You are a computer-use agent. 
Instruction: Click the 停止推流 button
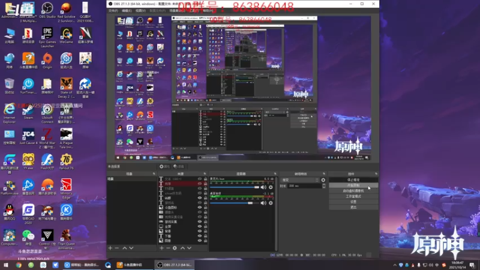click(353, 180)
